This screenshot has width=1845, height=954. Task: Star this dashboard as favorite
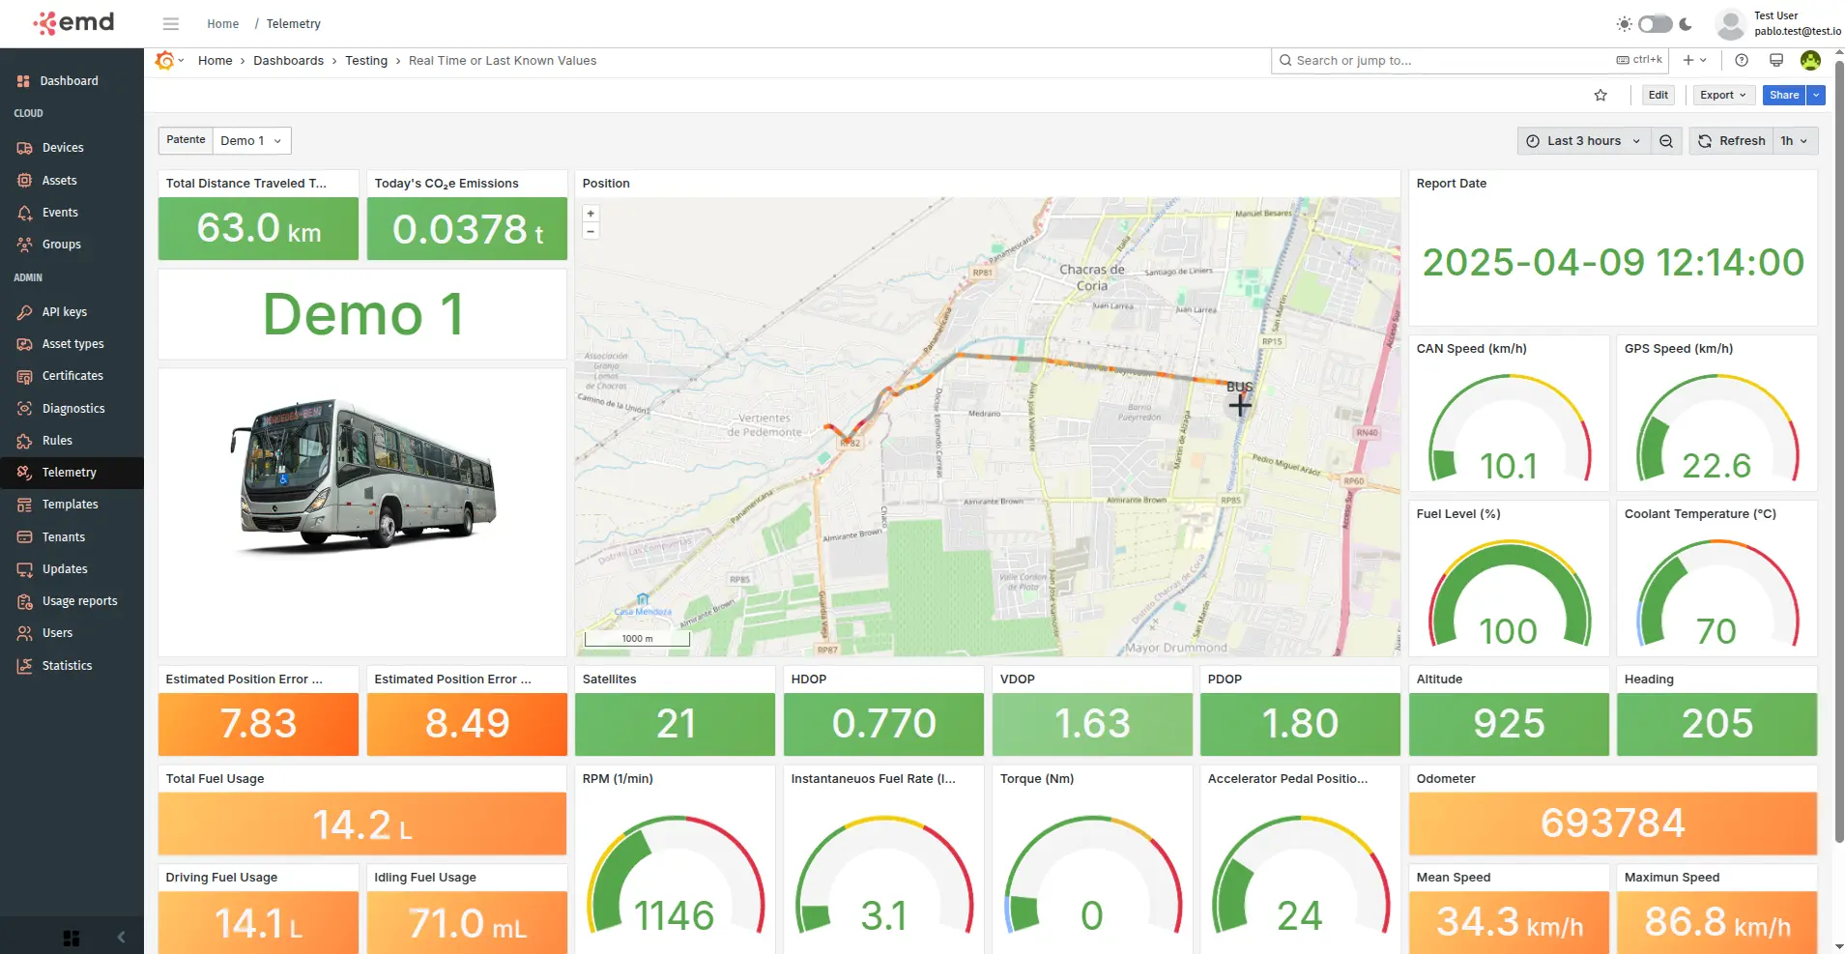1600,95
